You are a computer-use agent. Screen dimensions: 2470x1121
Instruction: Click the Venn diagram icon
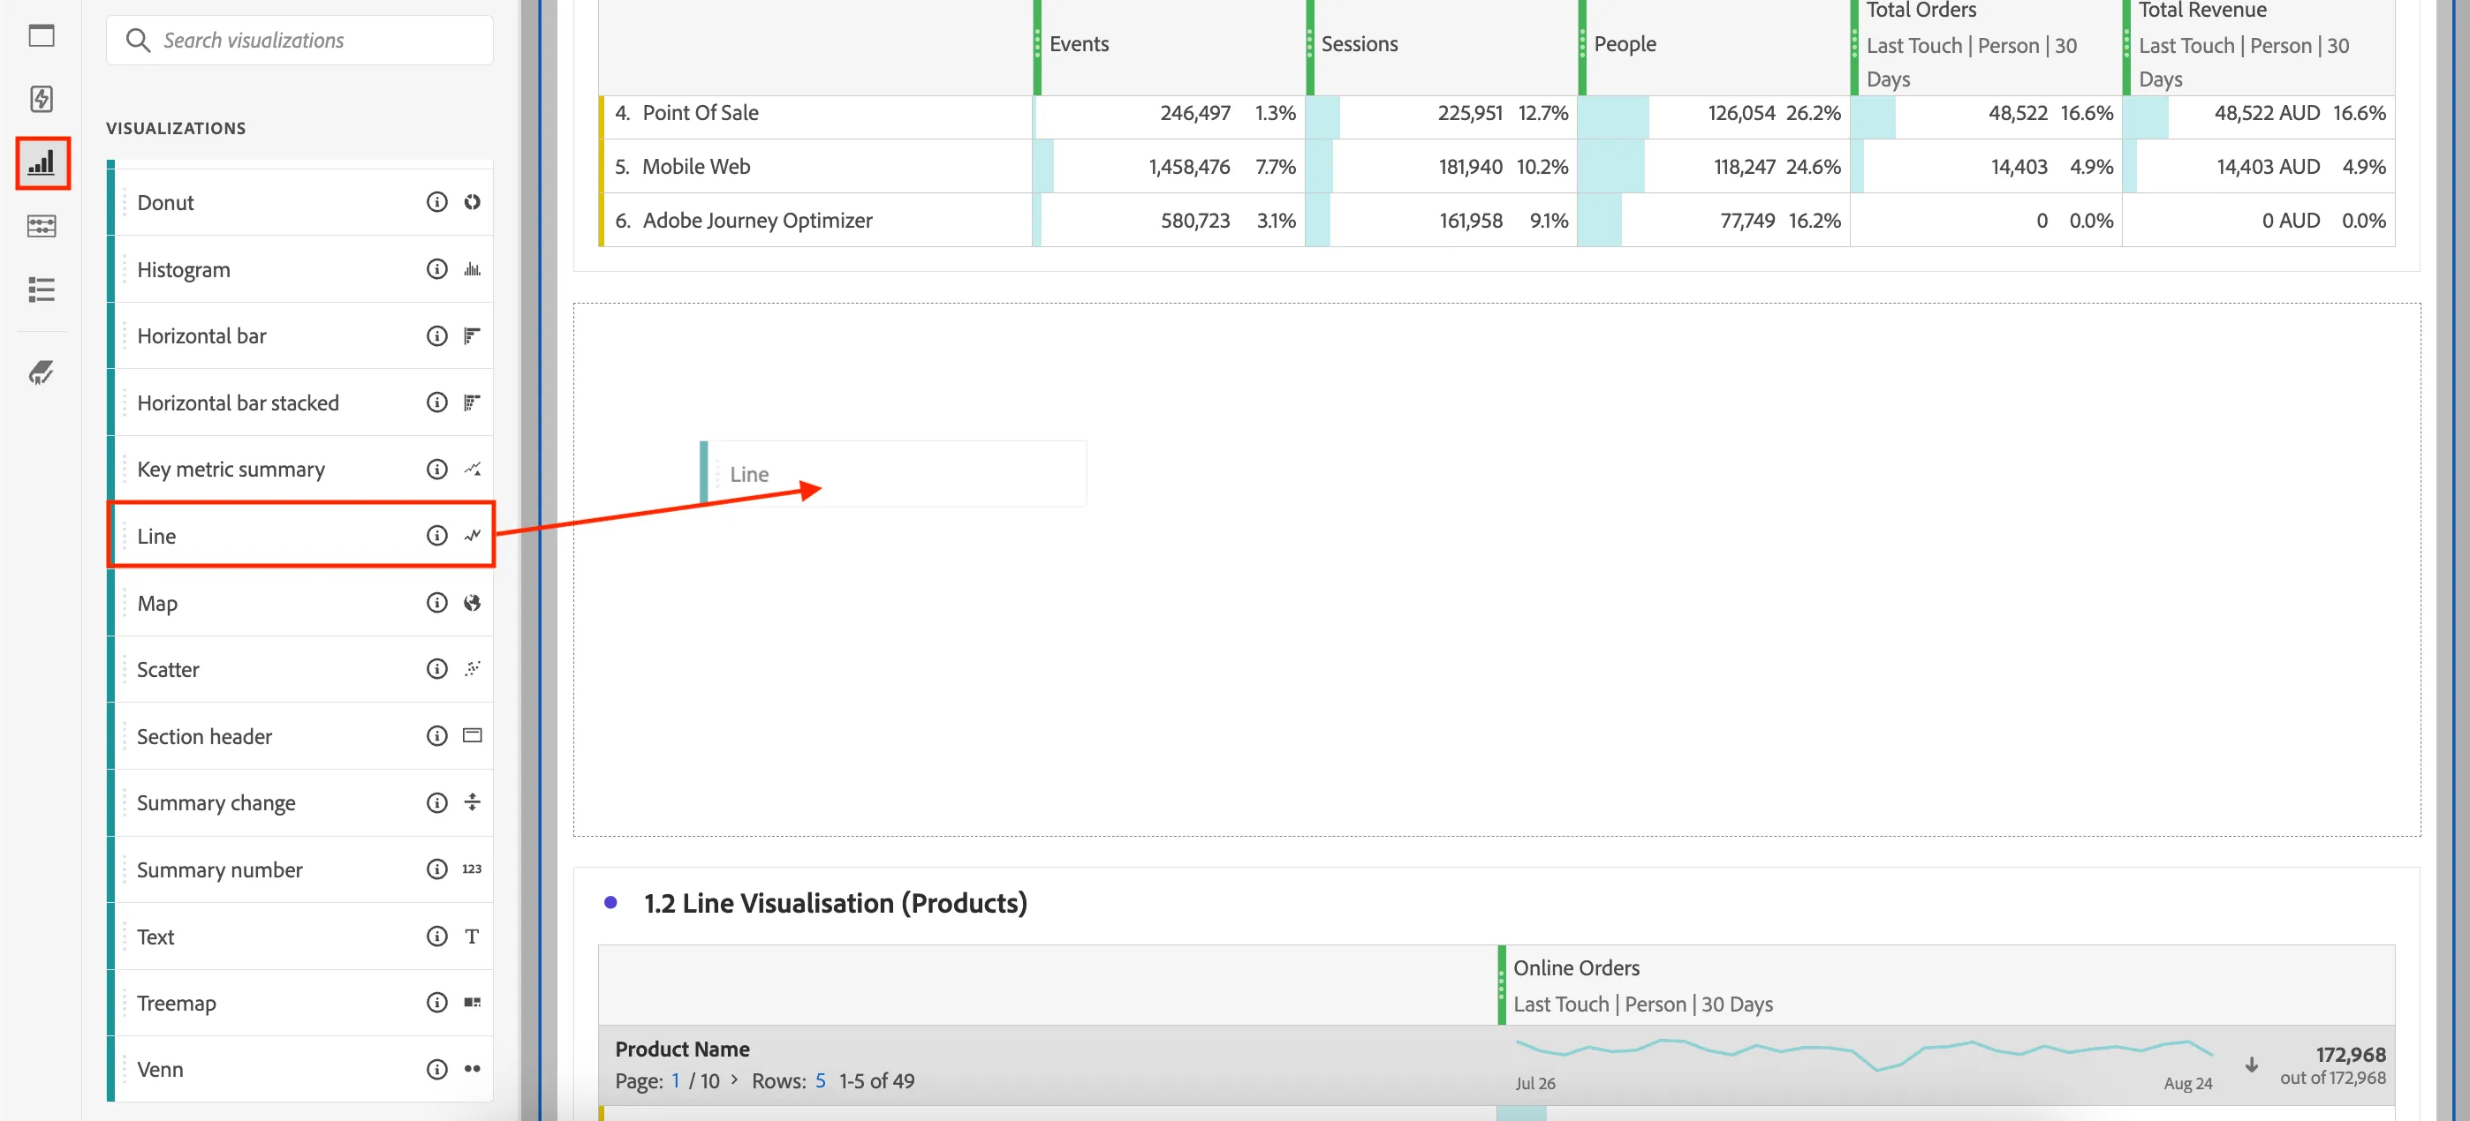click(x=472, y=1069)
